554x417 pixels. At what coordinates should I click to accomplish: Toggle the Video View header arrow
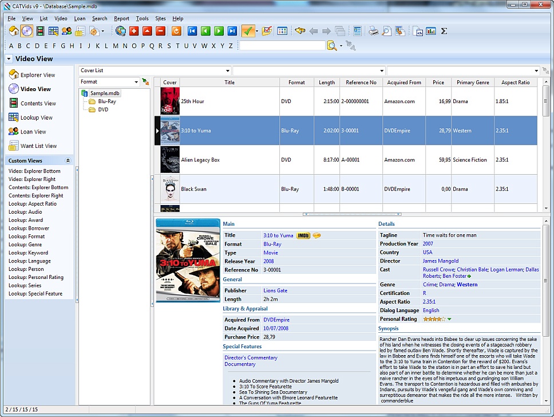(x=9, y=59)
